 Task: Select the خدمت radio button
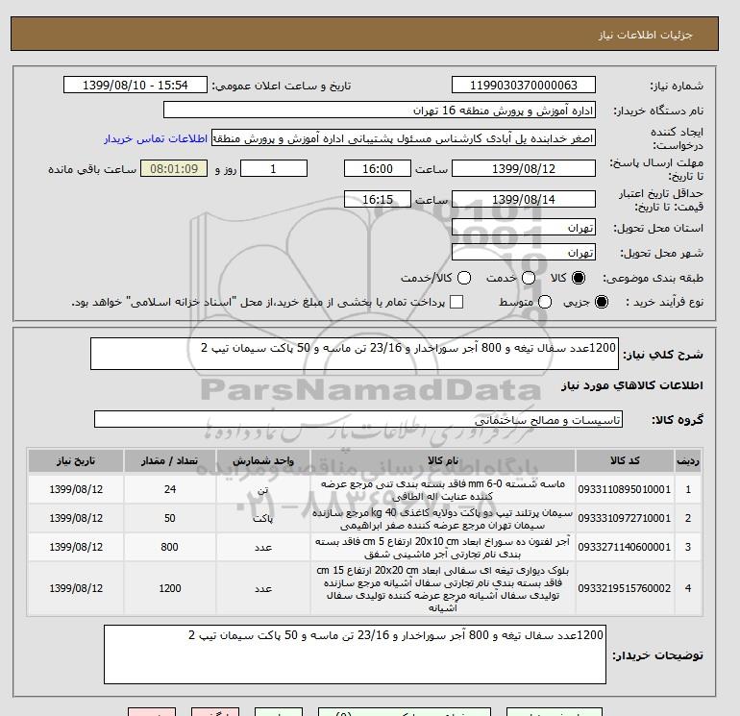pyautogui.click(x=529, y=278)
